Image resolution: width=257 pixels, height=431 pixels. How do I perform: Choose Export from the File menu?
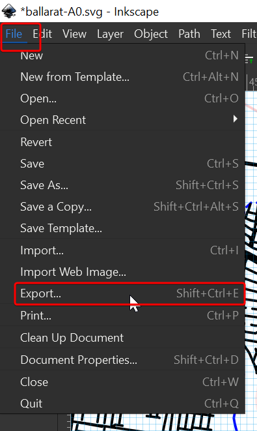(x=129, y=293)
